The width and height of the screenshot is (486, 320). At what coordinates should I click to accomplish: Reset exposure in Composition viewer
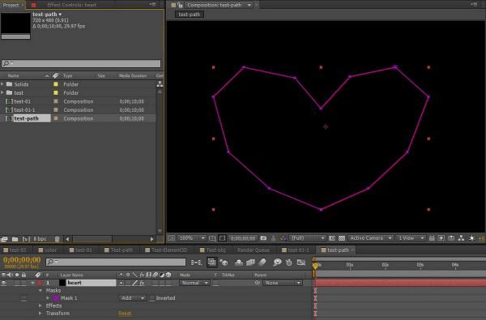(471, 238)
